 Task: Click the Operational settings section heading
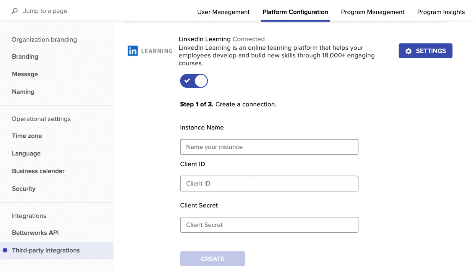click(x=41, y=119)
